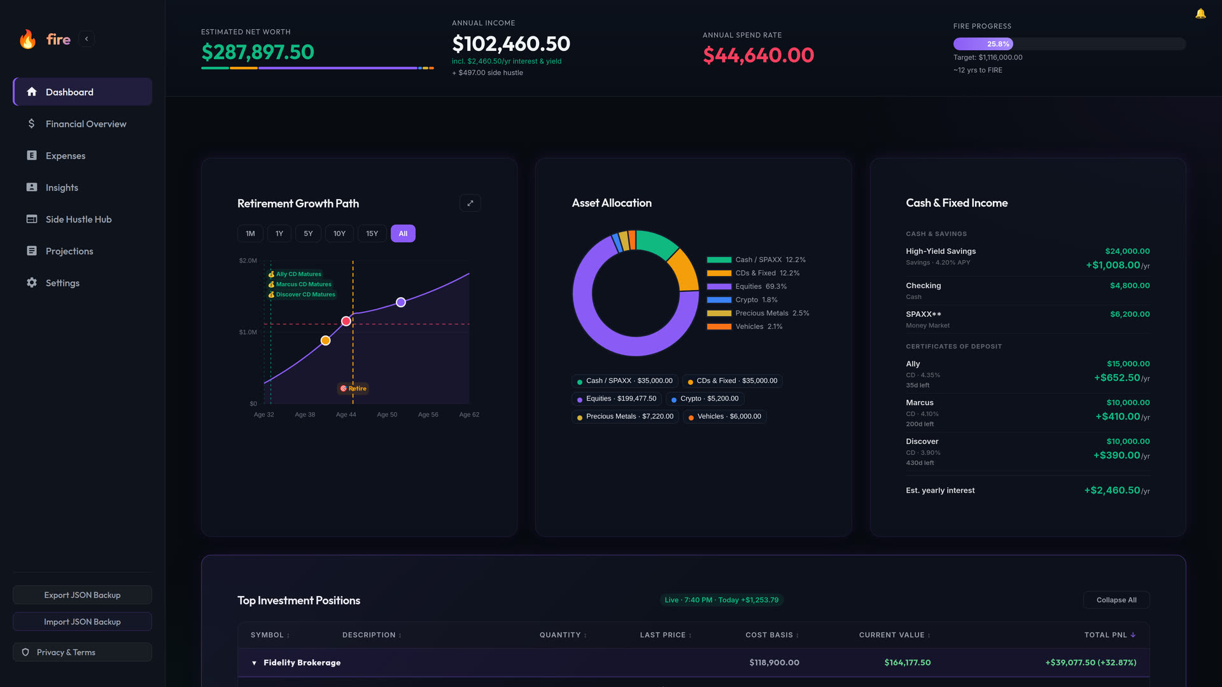Open the Side Hustle Hub page
This screenshot has height=687, width=1222.
tap(82, 219)
